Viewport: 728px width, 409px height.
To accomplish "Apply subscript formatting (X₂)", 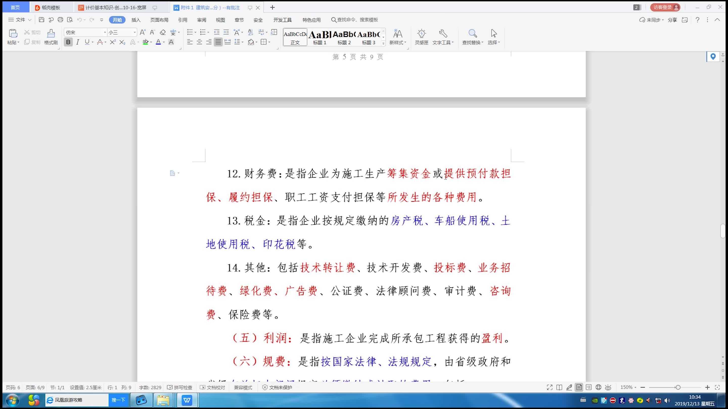I will [122, 42].
